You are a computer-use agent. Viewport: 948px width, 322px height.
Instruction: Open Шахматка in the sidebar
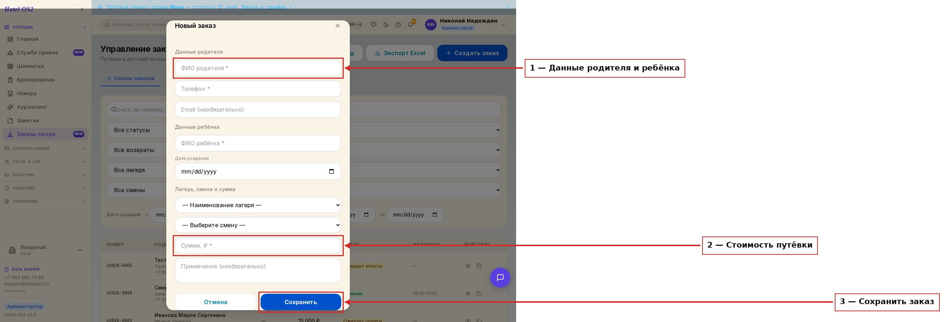pyautogui.click(x=46, y=66)
